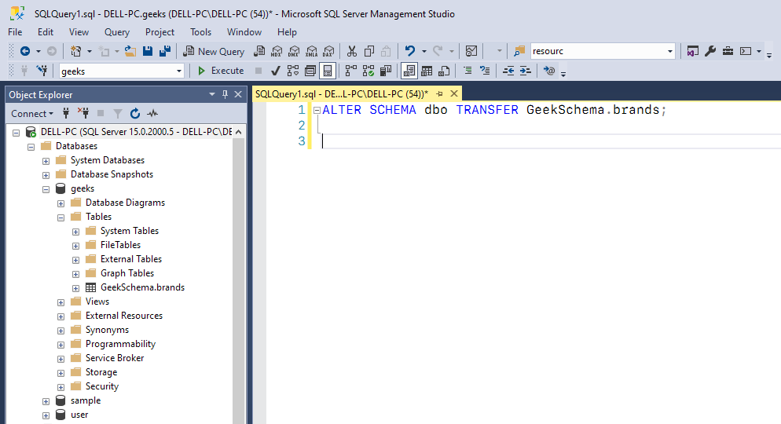Select the Views folder in tree
This screenshot has width=781, height=424.
point(97,302)
